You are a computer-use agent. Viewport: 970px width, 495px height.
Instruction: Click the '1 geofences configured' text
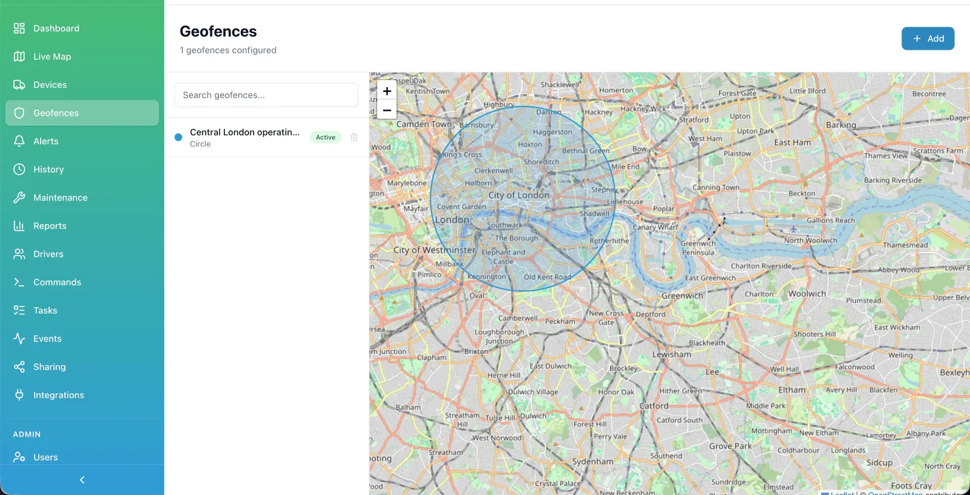pyautogui.click(x=228, y=50)
